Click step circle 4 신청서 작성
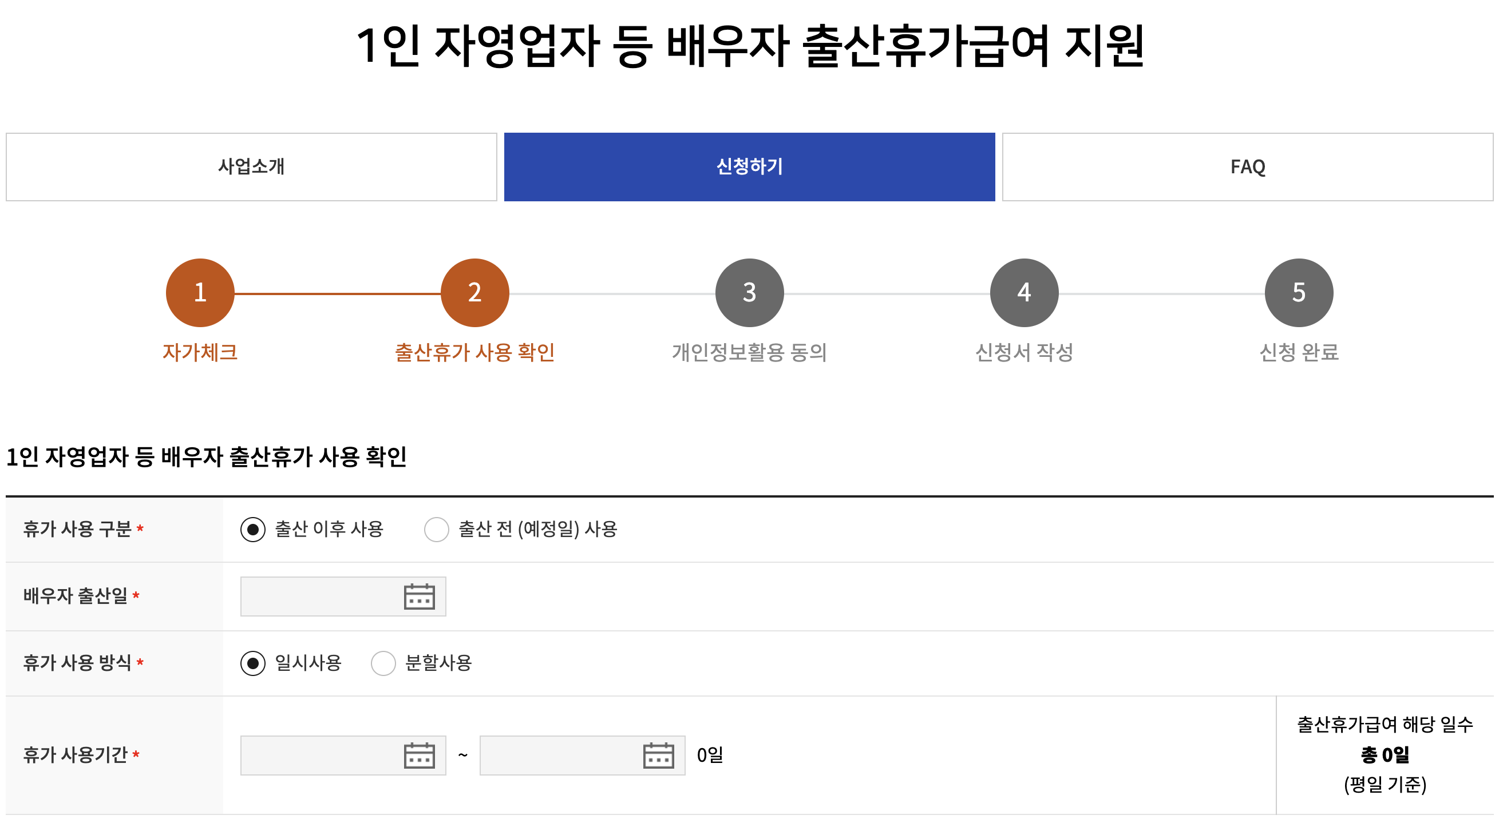The height and width of the screenshot is (819, 1503). 1023,293
